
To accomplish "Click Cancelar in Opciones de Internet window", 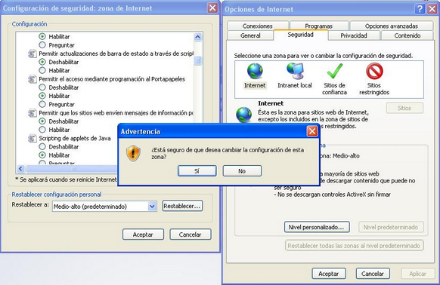I will click(373, 274).
